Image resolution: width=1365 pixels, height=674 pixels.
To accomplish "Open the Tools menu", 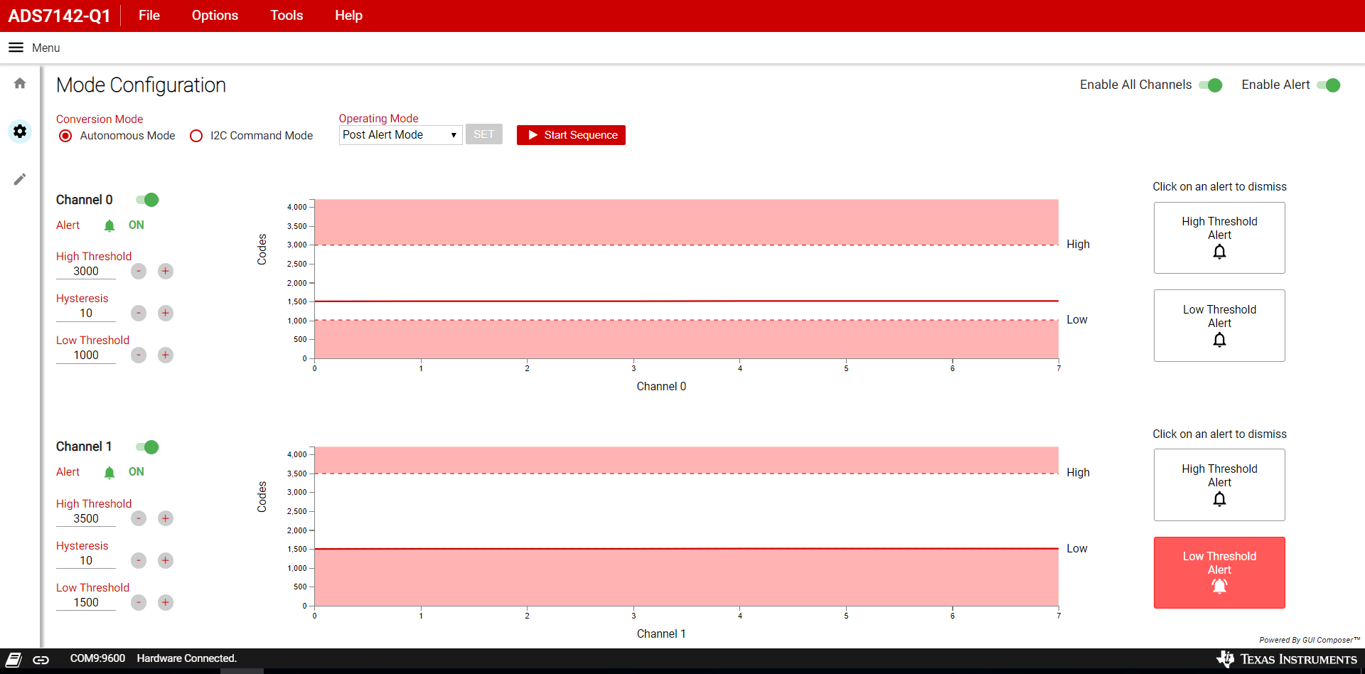I will (x=287, y=16).
